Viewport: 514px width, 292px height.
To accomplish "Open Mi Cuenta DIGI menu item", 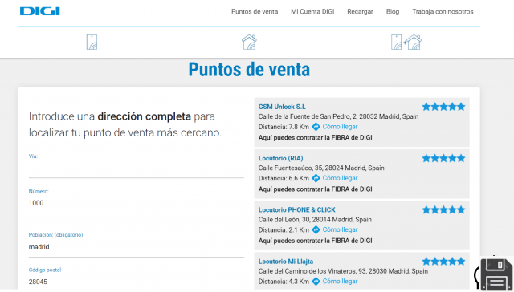I will [x=312, y=12].
